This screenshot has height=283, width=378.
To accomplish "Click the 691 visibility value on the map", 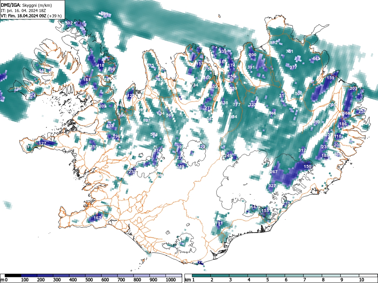I will [x=104, y=14].
